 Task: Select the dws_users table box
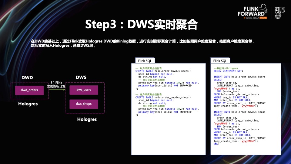[x=84, y=90]
